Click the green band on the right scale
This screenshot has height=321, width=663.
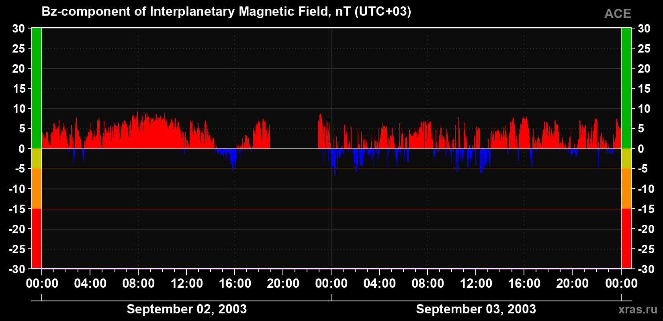(x=626, y=88)
